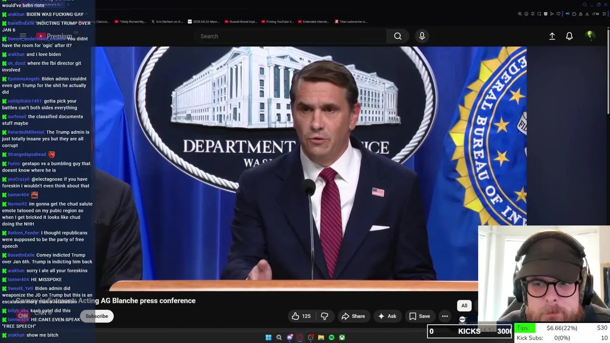Screen dimensions: 610x343
Task: Open Windows taskbar search
Action: pos(279,337)
